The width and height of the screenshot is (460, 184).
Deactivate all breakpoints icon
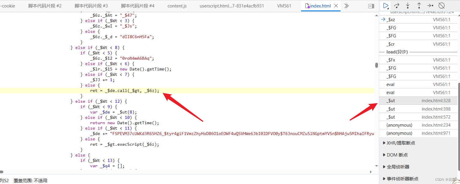point(441,5)
